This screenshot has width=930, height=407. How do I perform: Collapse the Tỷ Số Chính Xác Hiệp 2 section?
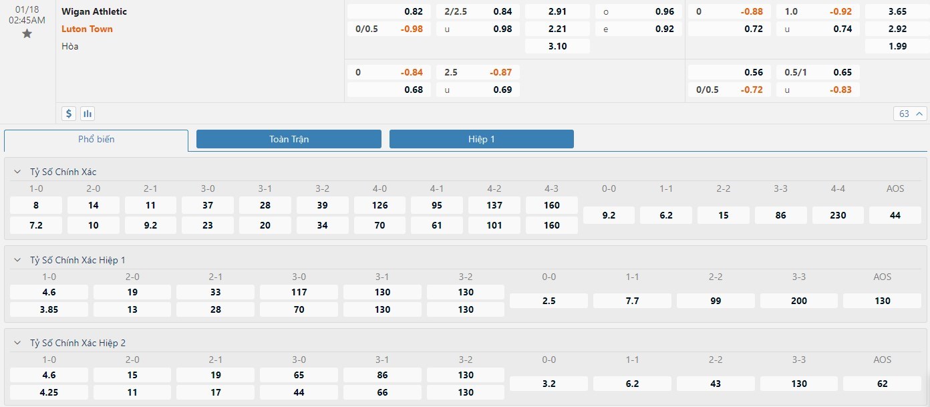[17, 343]
